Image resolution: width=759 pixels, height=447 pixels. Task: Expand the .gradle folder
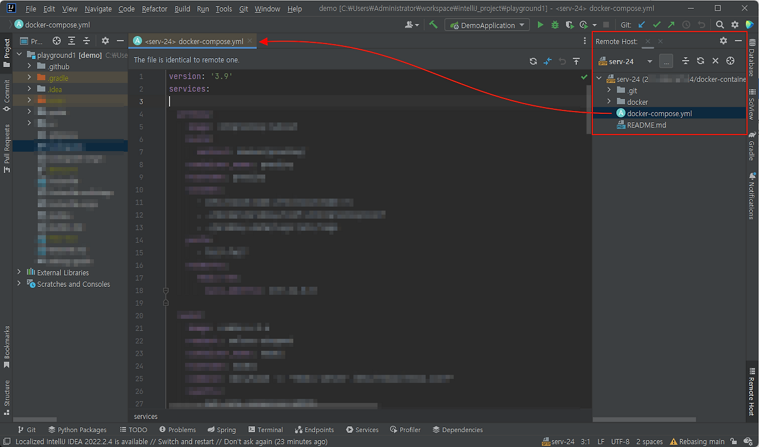click(x=29, y=78)
